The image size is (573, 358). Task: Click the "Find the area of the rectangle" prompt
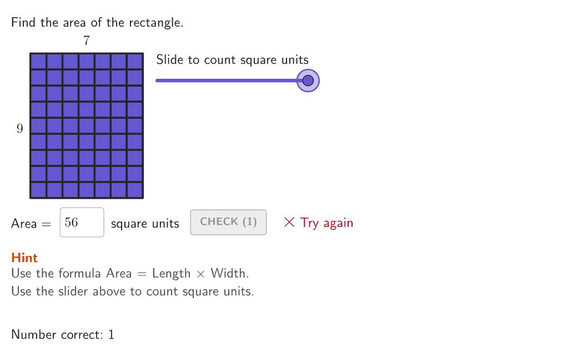point(97,23)
